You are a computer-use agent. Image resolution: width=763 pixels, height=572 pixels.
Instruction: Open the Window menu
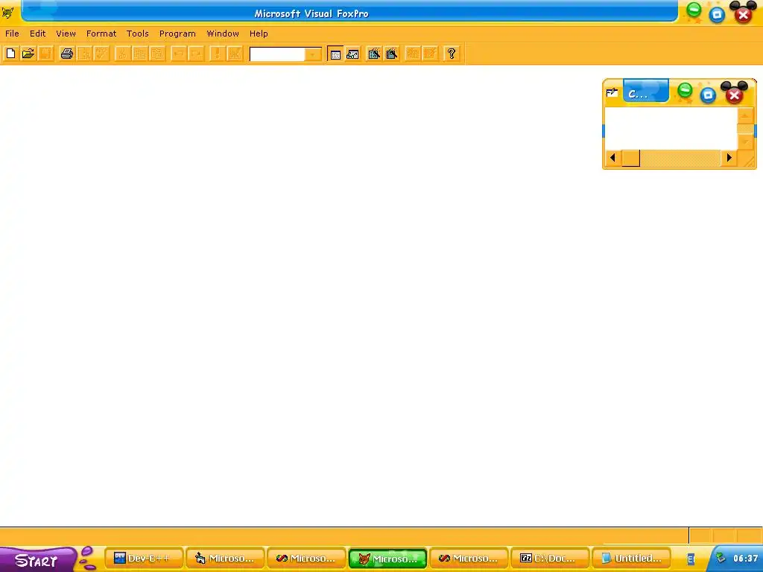(222, 34)
